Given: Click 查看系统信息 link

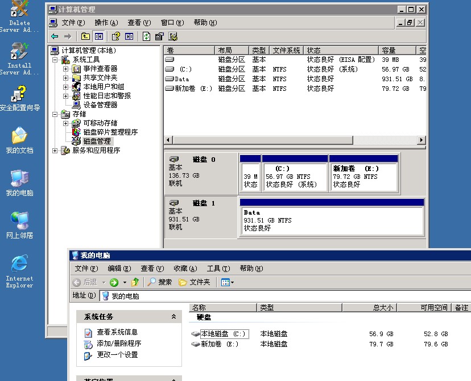Looking at the screenshot, I should click(117, 332).
